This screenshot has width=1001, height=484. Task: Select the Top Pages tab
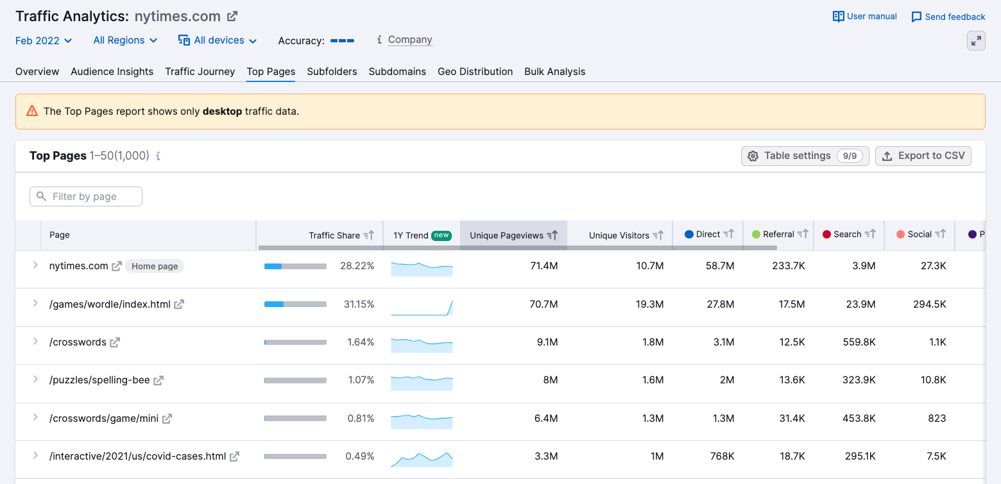271,71
